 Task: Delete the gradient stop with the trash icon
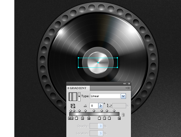(x=123, y=115)
